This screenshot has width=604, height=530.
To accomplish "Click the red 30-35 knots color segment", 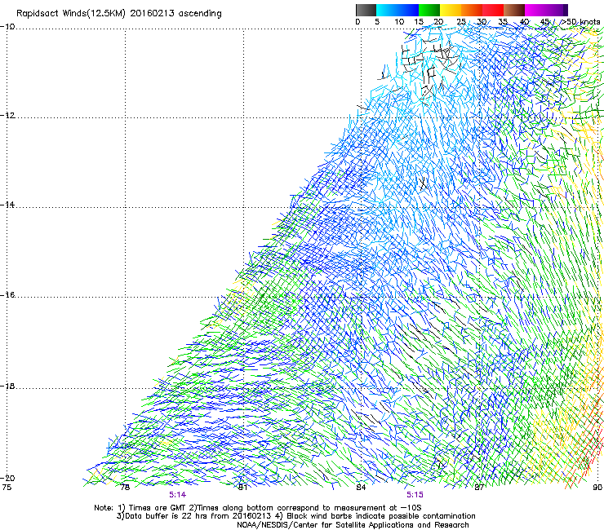I will (x=493, y=10).
